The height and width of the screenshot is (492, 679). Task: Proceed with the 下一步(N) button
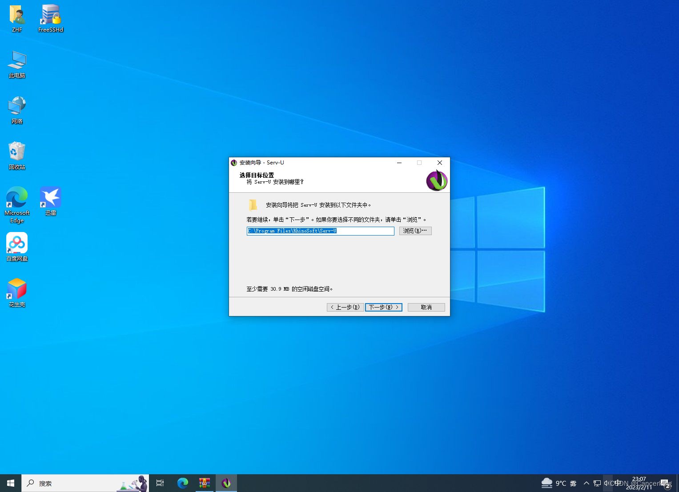coord(384,307)
